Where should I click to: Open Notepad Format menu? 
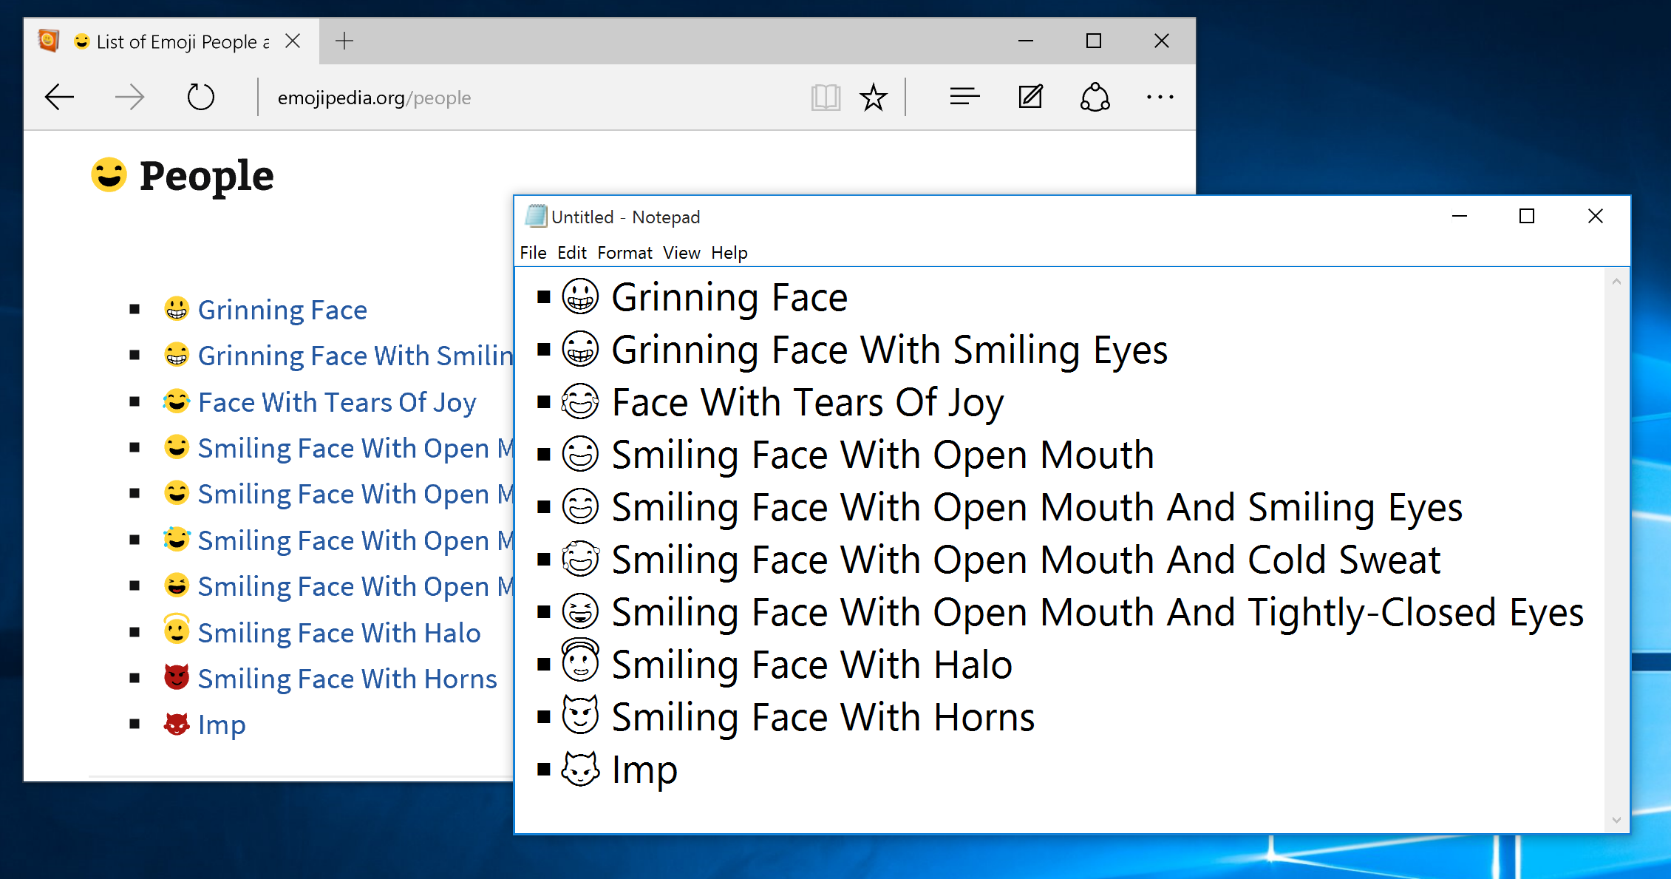coord(625,253)
